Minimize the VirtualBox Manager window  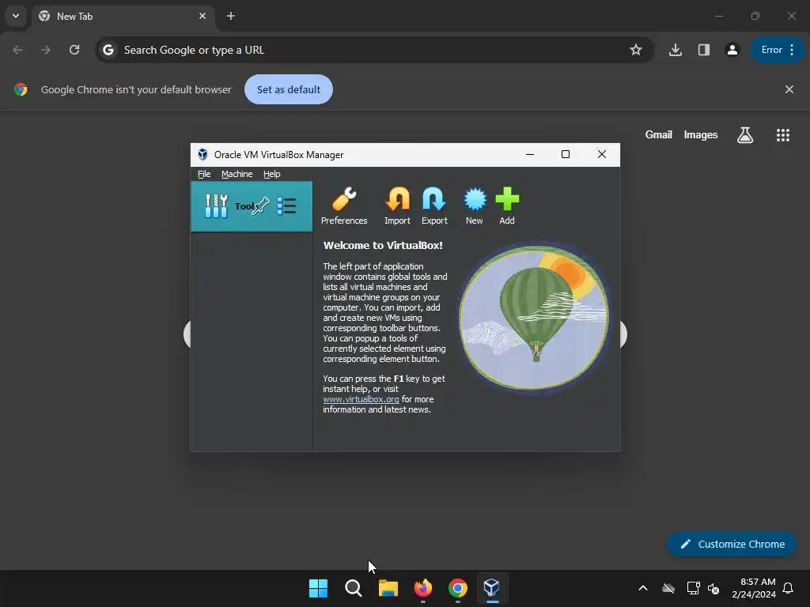point(529,154)
